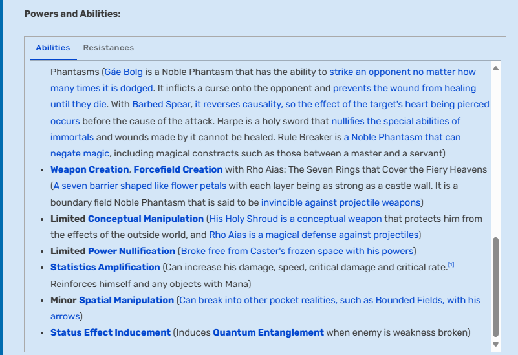
Task: Visit the Power Nullification page link
Action: (131, 251)
